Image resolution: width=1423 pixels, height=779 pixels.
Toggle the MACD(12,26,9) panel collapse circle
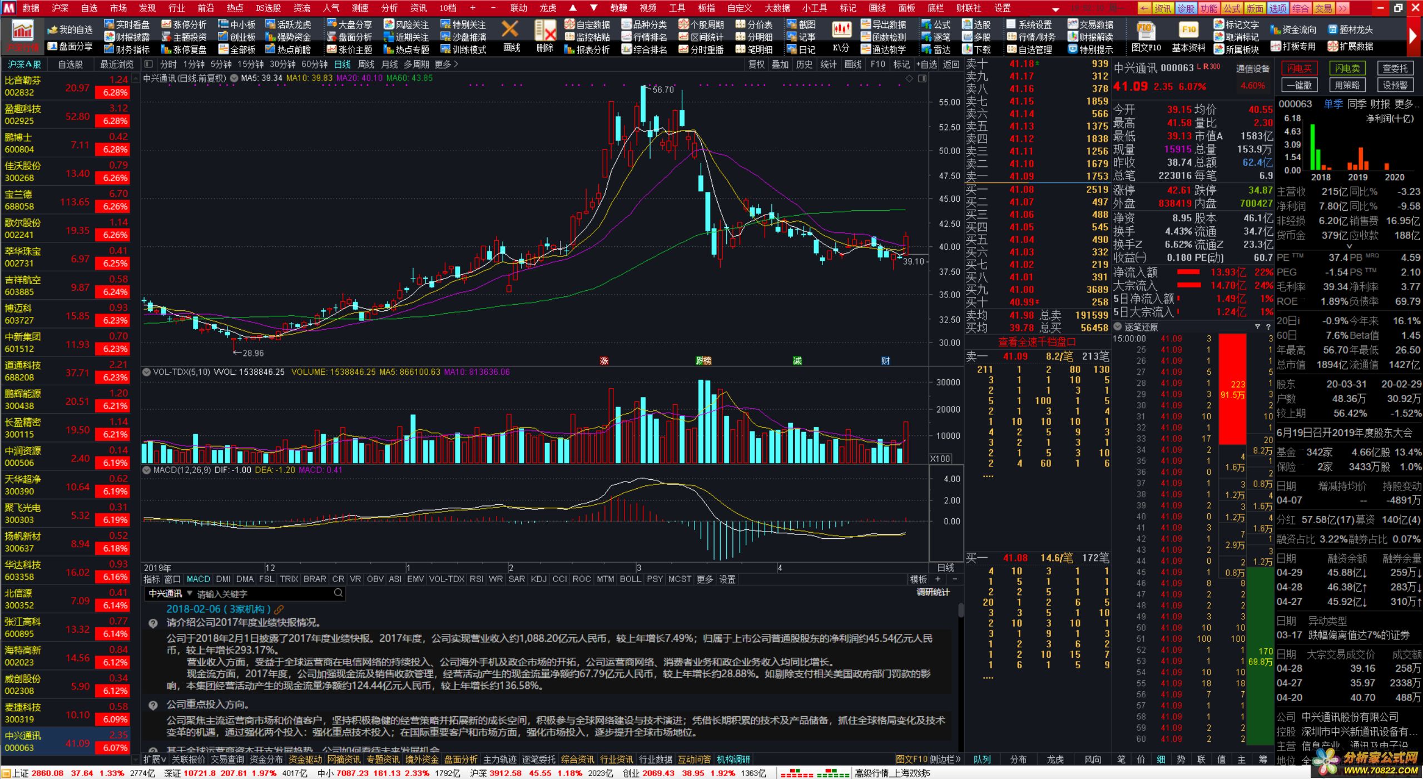(147, 470)
